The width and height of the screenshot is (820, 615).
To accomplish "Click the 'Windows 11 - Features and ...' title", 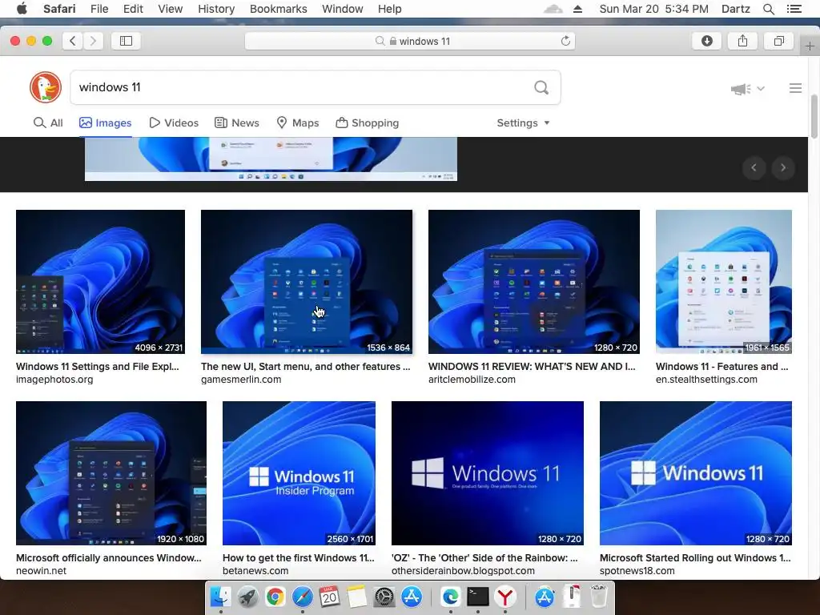I will click(x=722, y=367).
